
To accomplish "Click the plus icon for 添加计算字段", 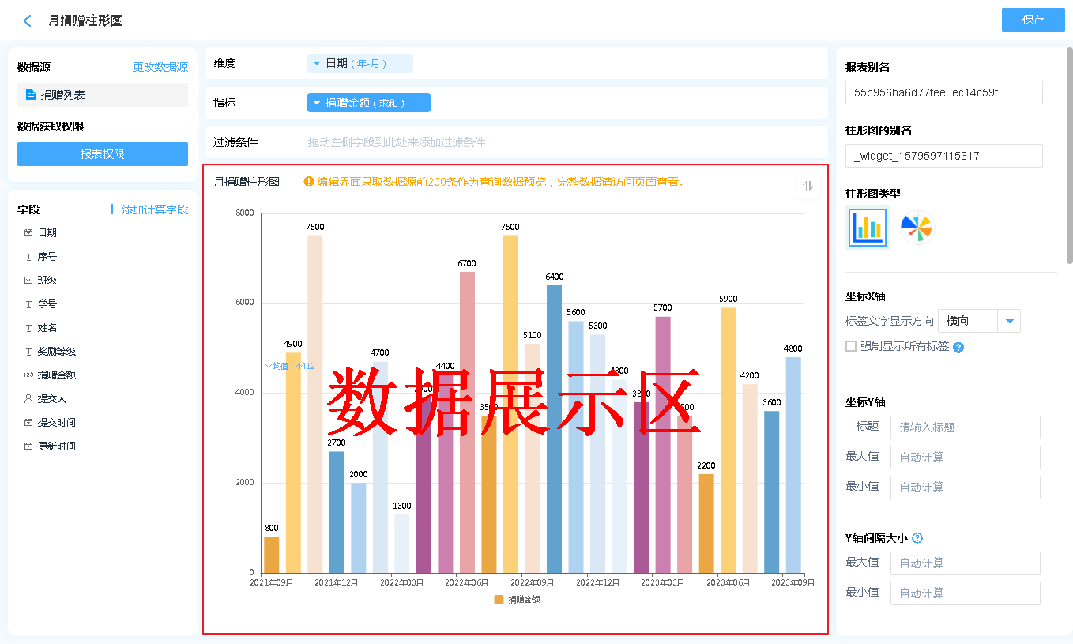I will click(x=112, y=209).
